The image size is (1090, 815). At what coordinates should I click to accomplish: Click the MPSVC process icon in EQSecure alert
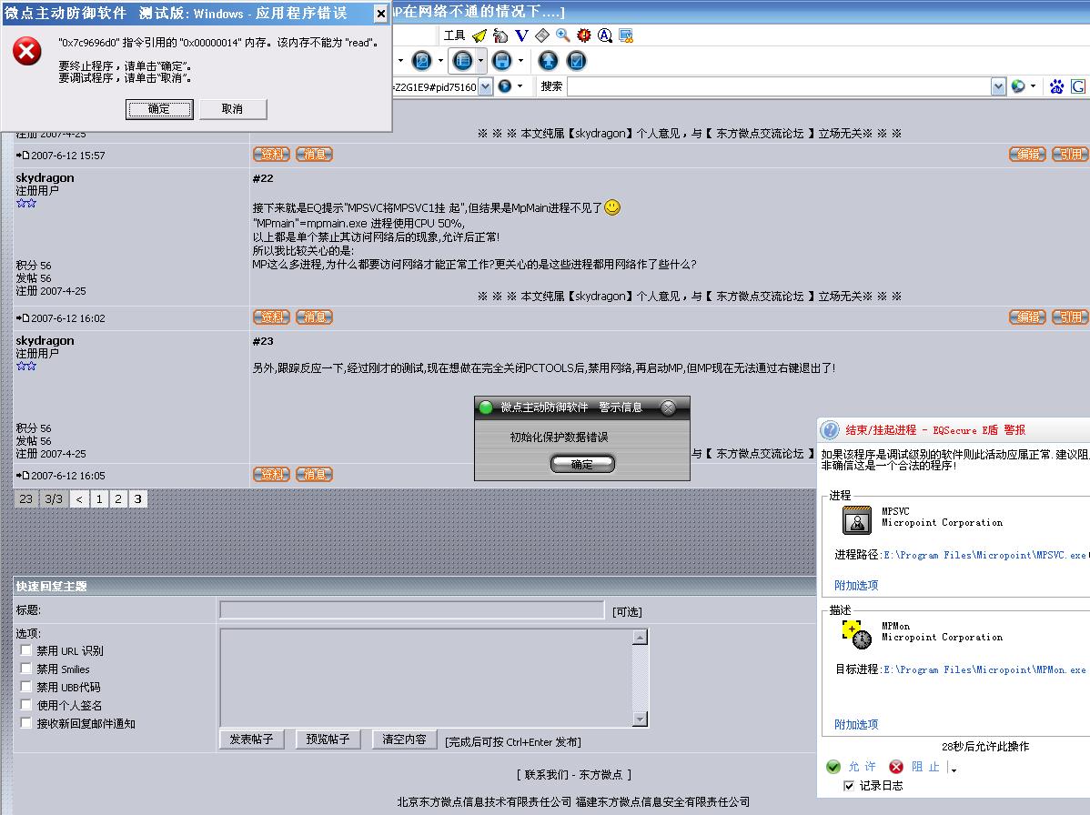tap(856, 520)
